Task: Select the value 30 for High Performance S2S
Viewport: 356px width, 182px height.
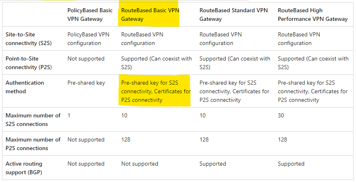Action: 281,115
